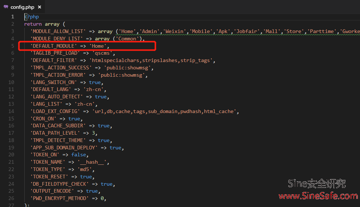Click 'DATA_CACHE_SUBDIR' key
The height and width of the screenshot is (207, 360).
pos(58,126)
